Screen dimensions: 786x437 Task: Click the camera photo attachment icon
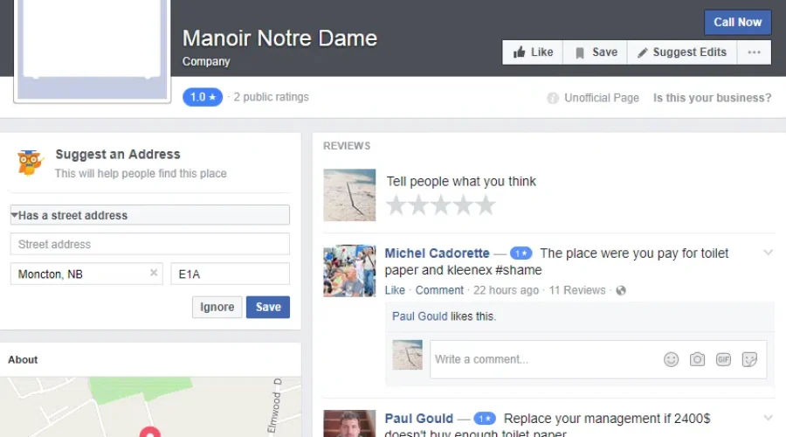697,359
